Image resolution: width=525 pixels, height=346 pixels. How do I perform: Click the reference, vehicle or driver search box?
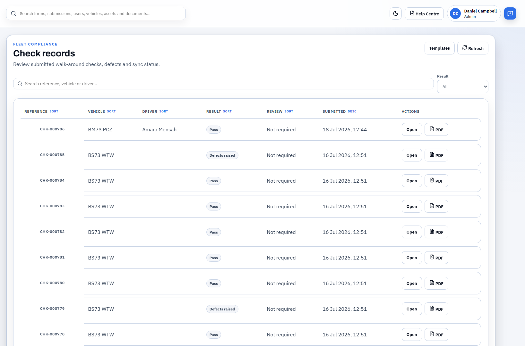223,84
